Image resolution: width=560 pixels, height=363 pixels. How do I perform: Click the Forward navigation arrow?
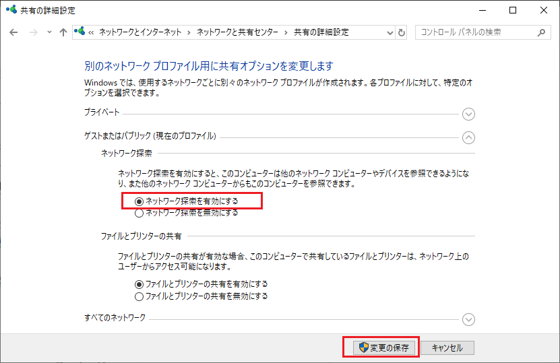32,32
